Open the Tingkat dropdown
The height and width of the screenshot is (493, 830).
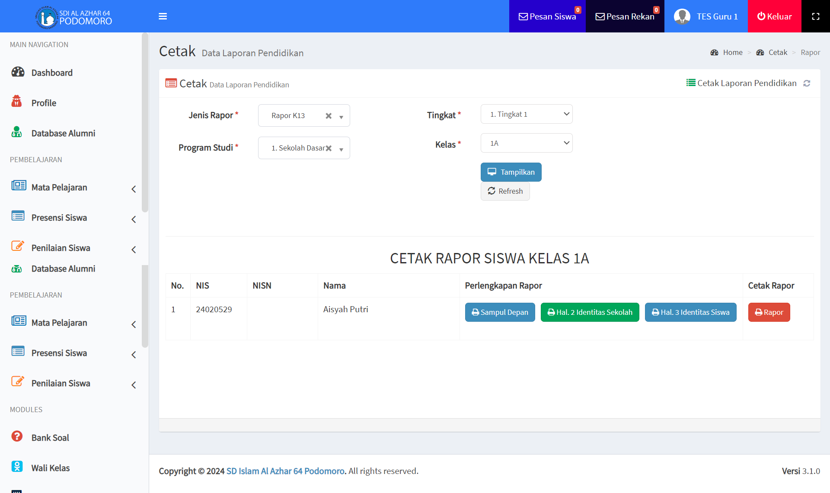(526, 114)
